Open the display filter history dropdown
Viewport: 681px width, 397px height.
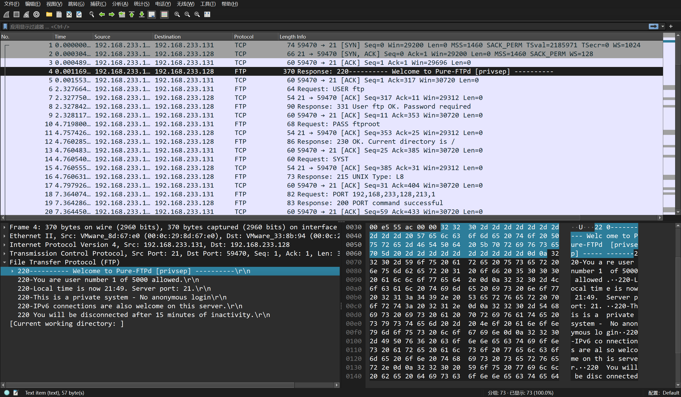tap(663, 27)
